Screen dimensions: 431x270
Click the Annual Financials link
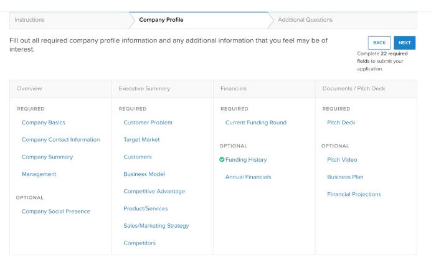click(x=248, y=177)
